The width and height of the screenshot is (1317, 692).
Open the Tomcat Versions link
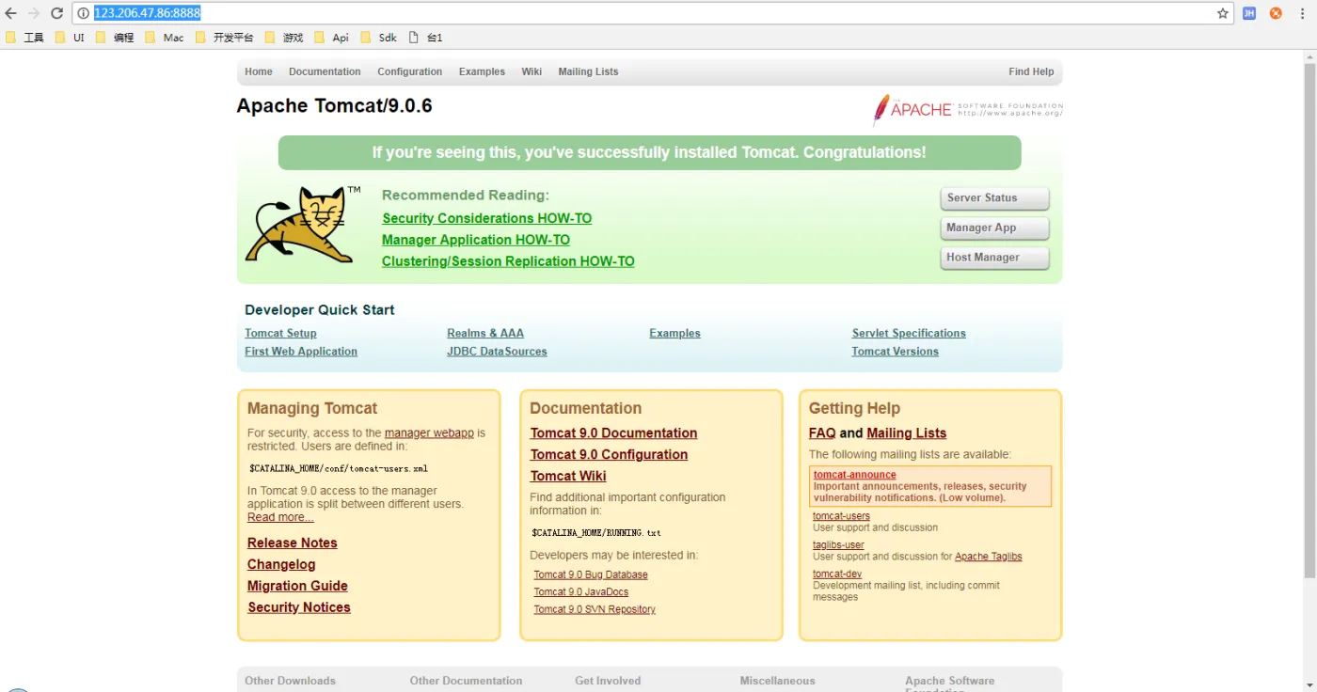tap(895, 352)
